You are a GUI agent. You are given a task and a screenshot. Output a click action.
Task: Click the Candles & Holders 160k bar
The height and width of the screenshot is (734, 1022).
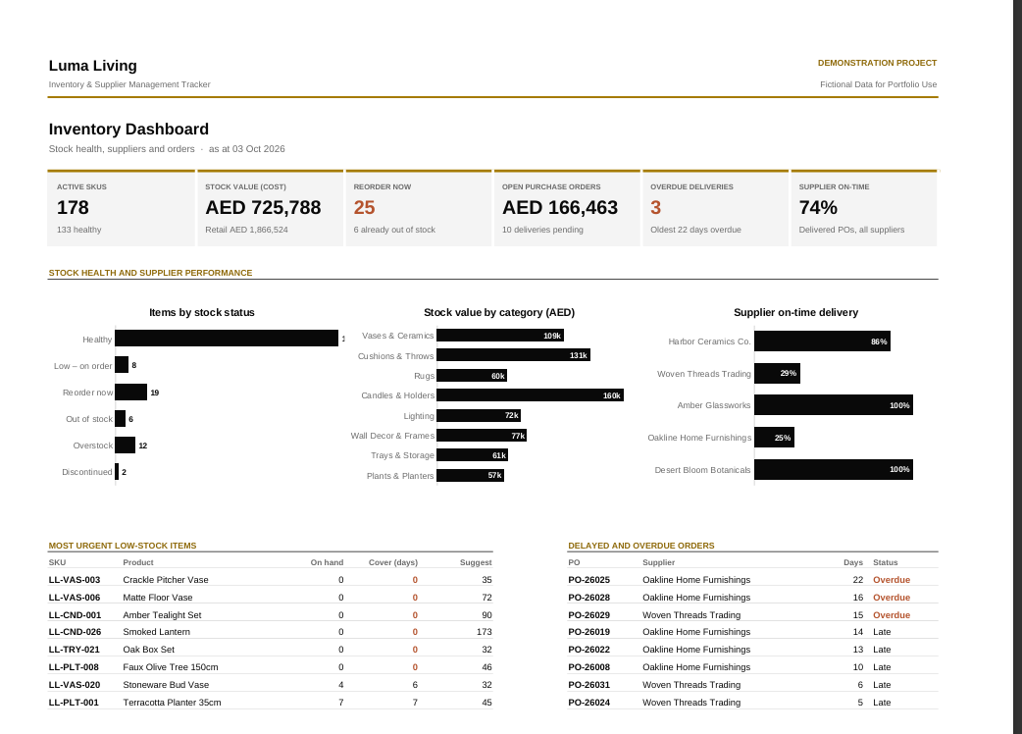530,395
